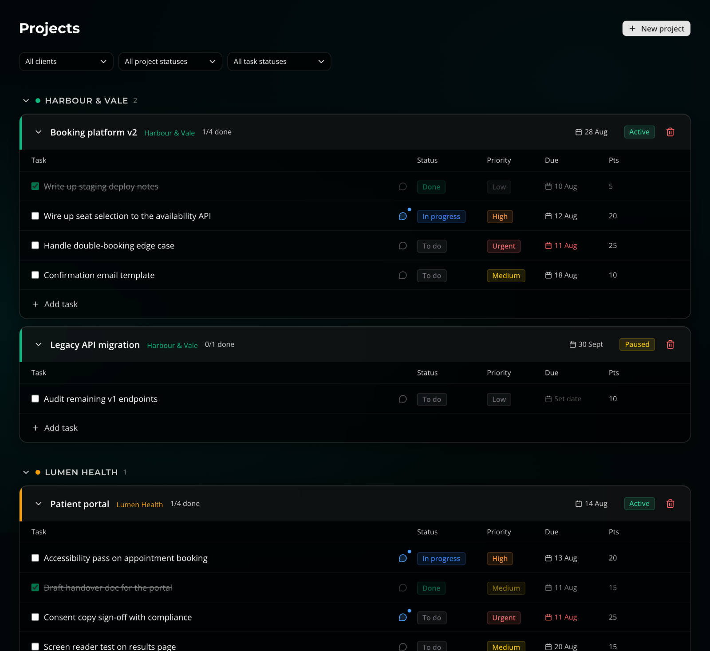
Task: Edit the 20 points value on Wire up seat task
Action: click(613, 216)
